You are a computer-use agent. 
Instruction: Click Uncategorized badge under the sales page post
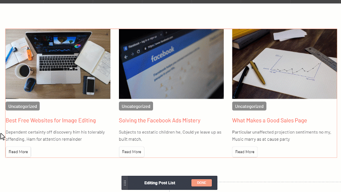(x=249, y=106)
